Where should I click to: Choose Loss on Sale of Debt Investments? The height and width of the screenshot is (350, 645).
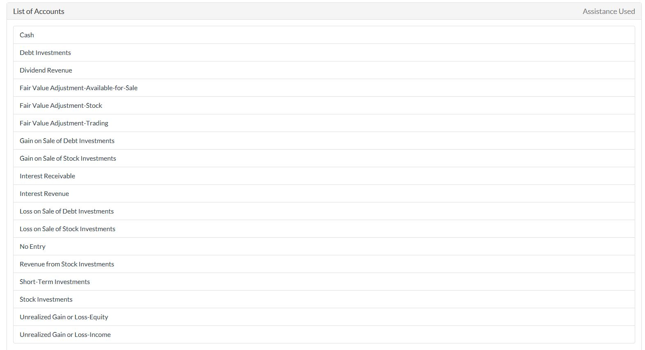click(x=66, y=211)
